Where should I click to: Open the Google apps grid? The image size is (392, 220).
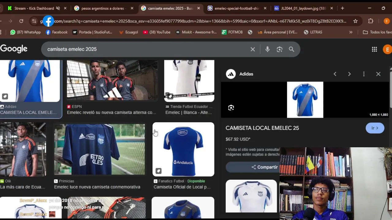point(374,49)
